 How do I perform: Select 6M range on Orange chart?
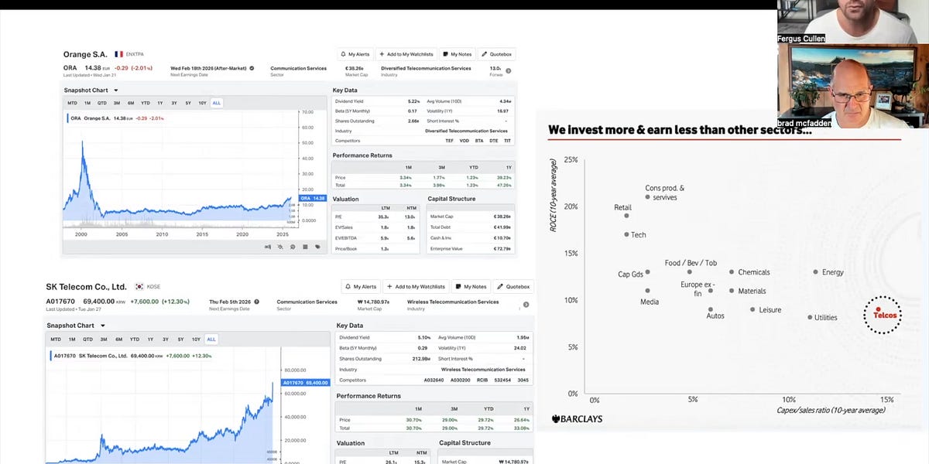click(131, 103)
